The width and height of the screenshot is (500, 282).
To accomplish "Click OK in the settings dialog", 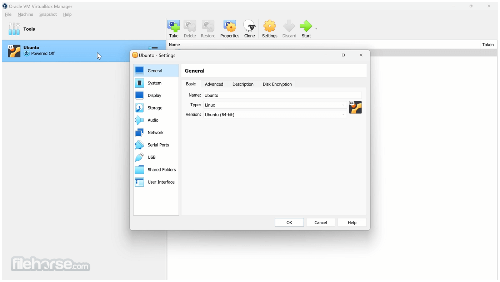I will (289, 222).
